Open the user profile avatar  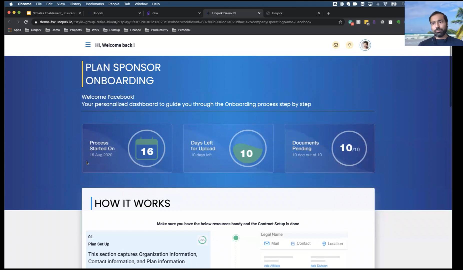tap(365, 45)
